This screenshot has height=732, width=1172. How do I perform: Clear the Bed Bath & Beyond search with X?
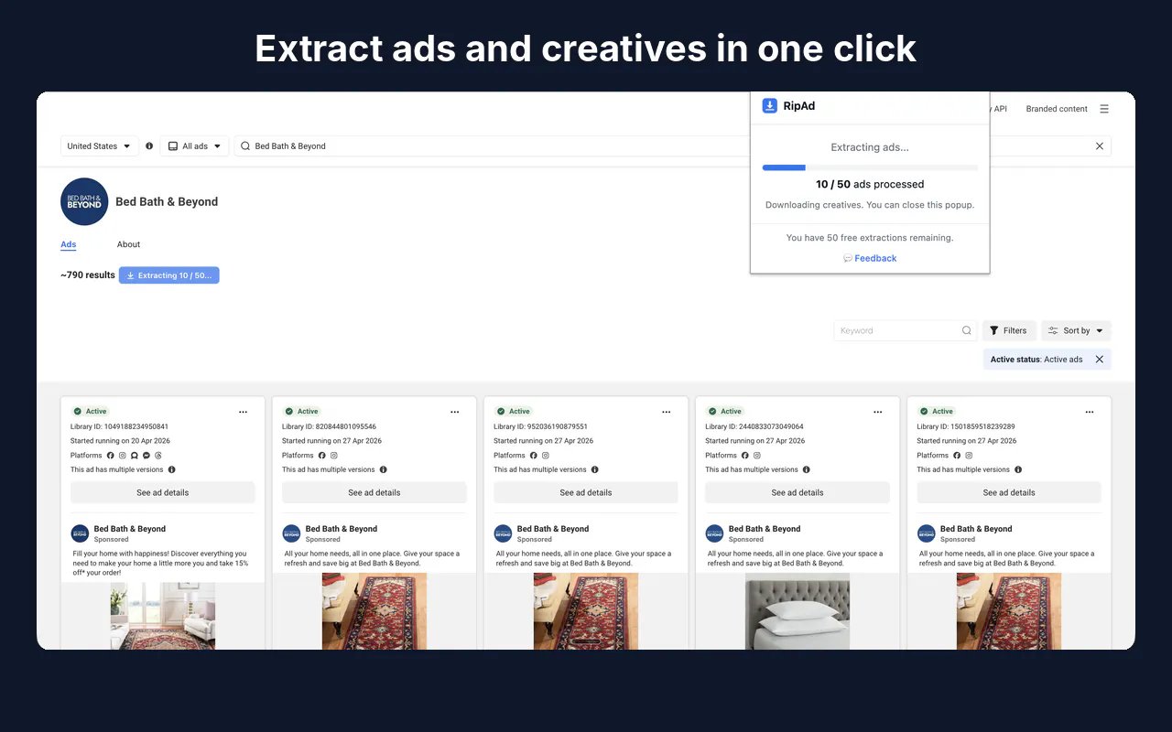[x=1100, y=146]
